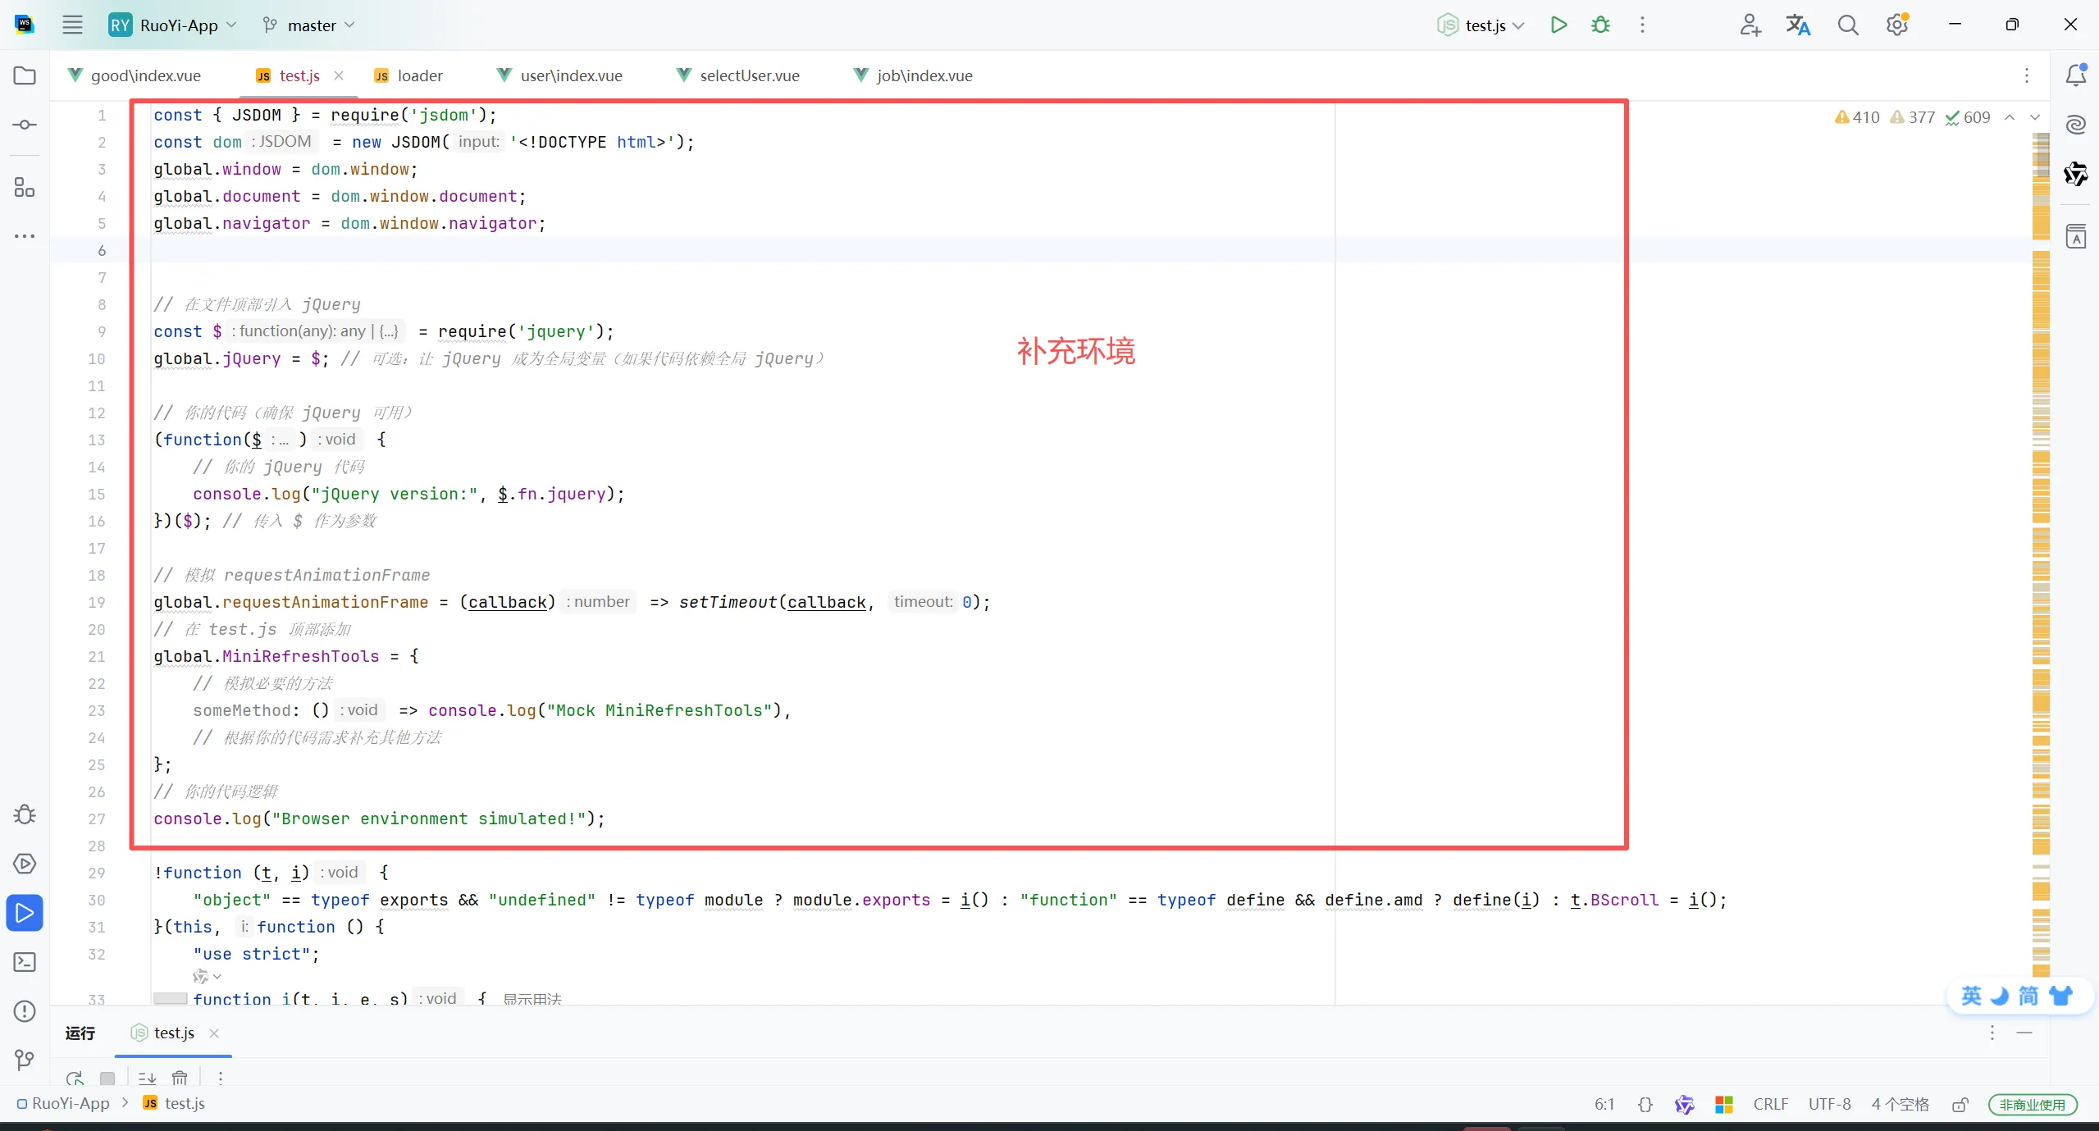Open the Project folder tool window
This screenshot has width=2099, height=1131.
(x=25, y=75)
